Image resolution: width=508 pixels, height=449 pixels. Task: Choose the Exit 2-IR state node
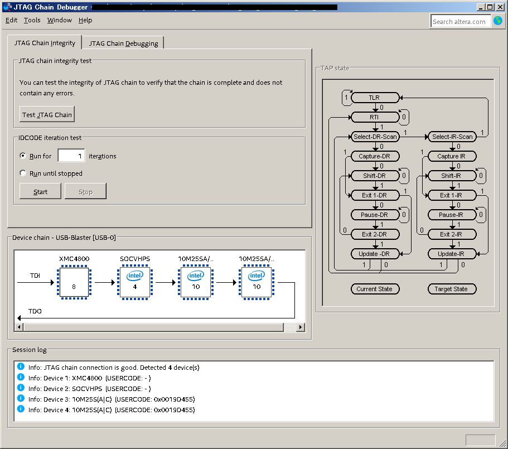point(452,234)
